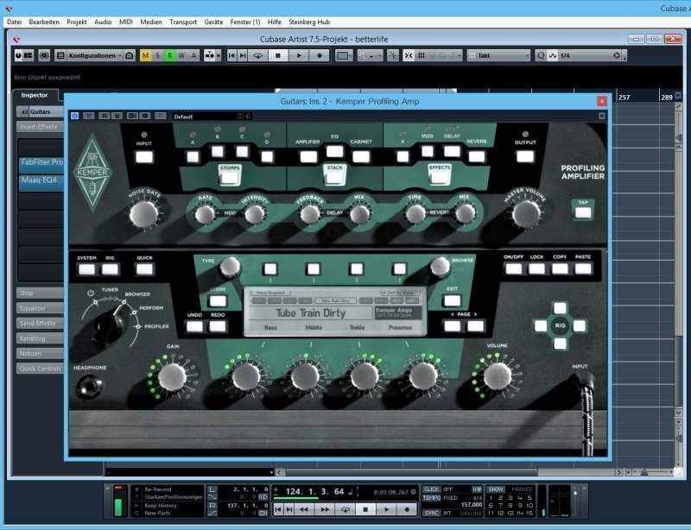The image size is (691, 530).
Task: Click the Stop button in the top toolbar
Action: (x=277, y=55)
